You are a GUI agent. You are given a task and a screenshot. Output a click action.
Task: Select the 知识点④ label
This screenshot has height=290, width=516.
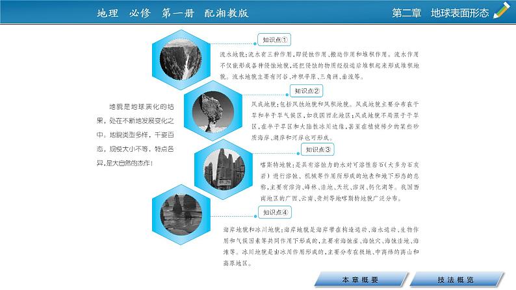[275, 213]
